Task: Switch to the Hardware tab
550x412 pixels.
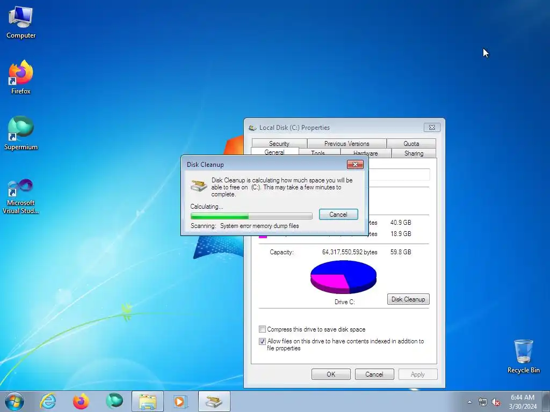Action: (365, 153)
